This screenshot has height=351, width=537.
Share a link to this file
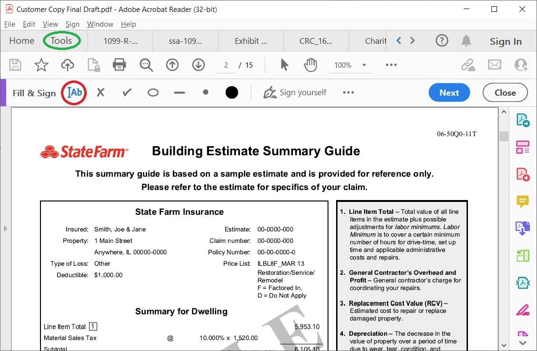coord(468,65)
